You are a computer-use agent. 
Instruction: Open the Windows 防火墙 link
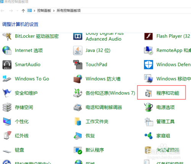103,79
